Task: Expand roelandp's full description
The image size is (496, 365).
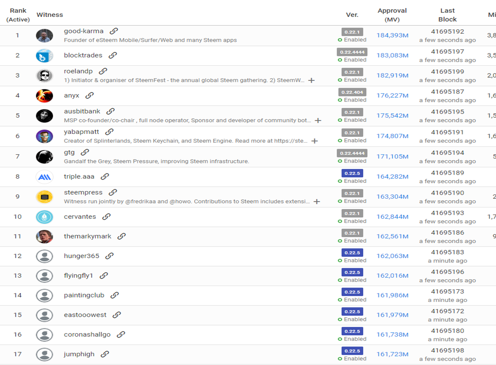Action: (312, 80)
